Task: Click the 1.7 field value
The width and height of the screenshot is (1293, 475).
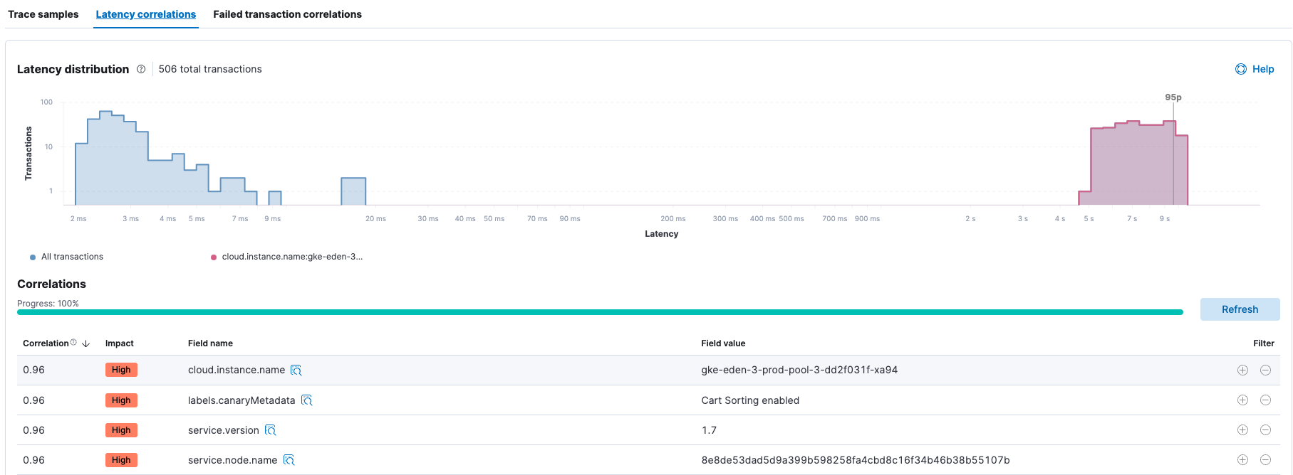Action: tap(709, 430)
